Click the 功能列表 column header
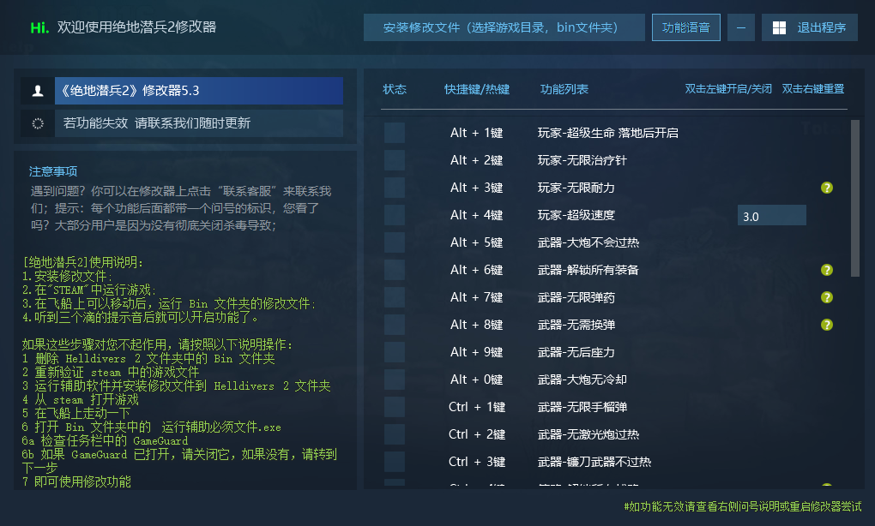The height and width of the screenshot is (526, 875). click(x=564, y=89)
